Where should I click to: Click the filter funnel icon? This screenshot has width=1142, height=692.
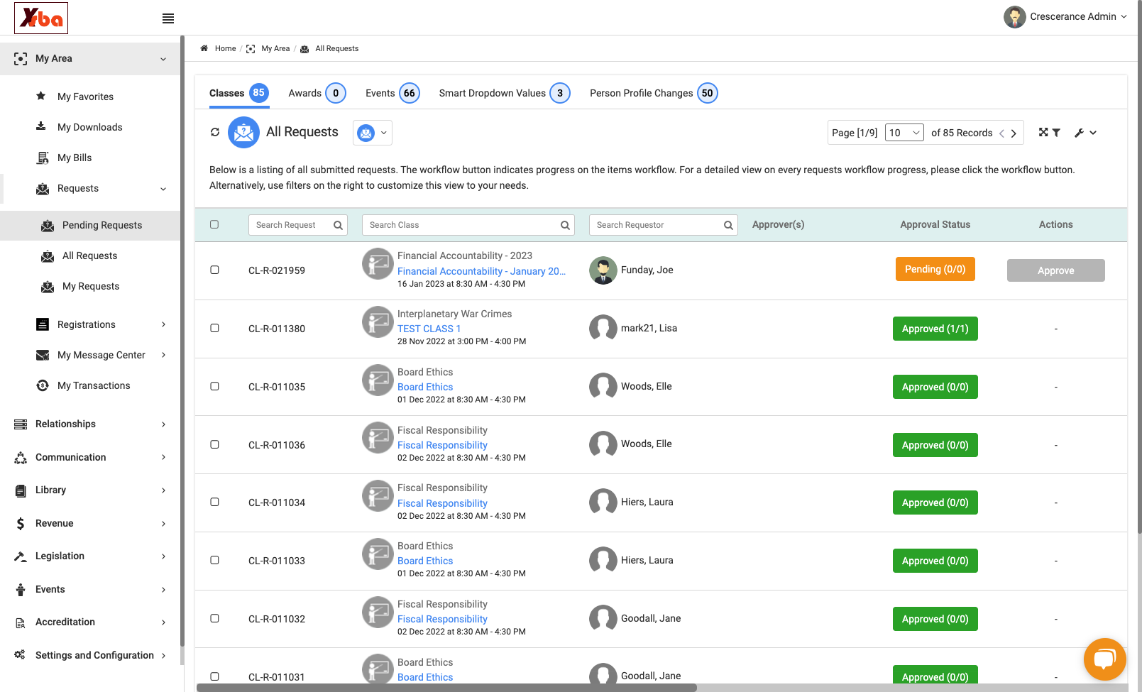pyautogui.click(x=1056, y=132)
